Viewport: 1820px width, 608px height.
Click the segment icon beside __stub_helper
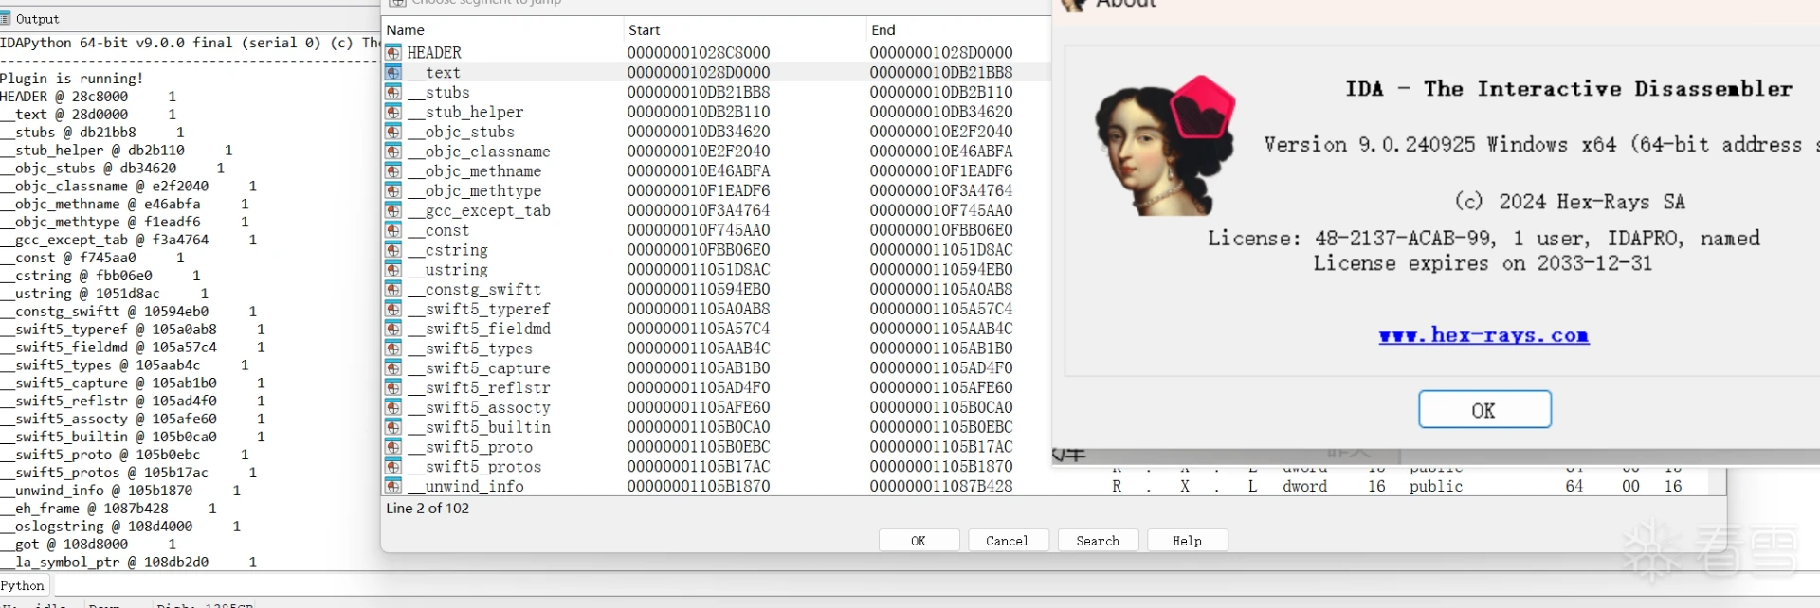[392, 112]
